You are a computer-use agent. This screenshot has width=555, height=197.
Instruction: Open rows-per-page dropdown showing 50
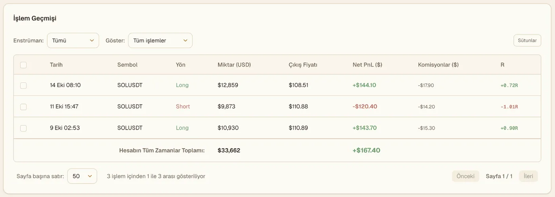click(82, 176)
